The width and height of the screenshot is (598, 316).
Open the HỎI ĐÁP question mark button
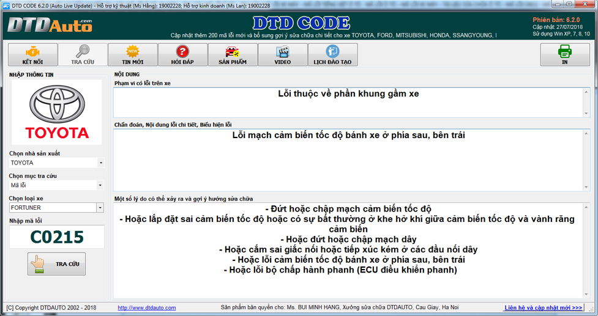[182, 55]
